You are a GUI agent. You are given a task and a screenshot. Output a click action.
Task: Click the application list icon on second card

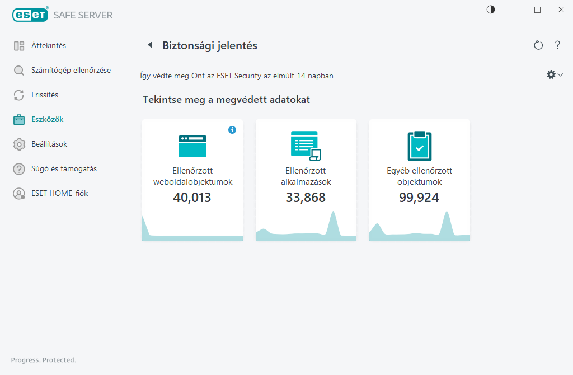(x=306, y=146)
